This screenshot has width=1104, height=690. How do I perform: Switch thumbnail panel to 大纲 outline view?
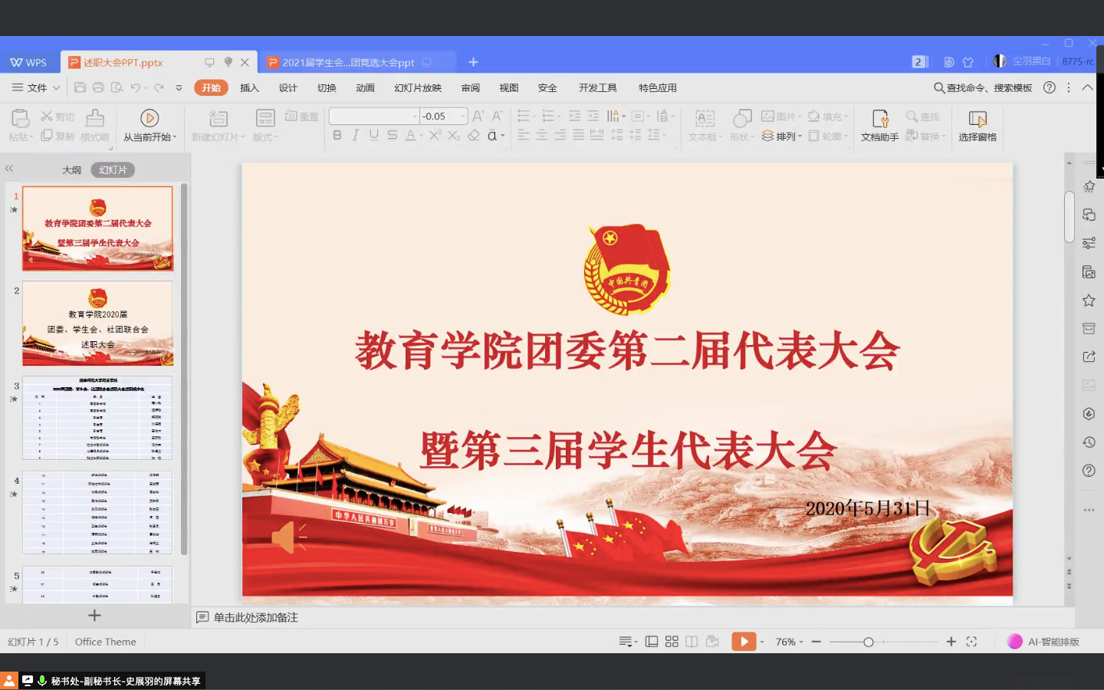click(x=71, y=170)
